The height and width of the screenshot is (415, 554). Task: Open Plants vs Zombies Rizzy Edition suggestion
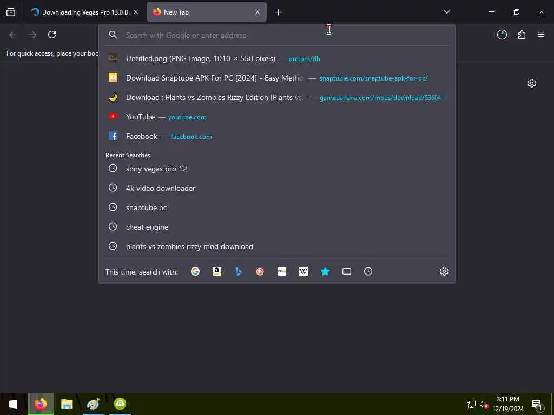tap(277, 97)
